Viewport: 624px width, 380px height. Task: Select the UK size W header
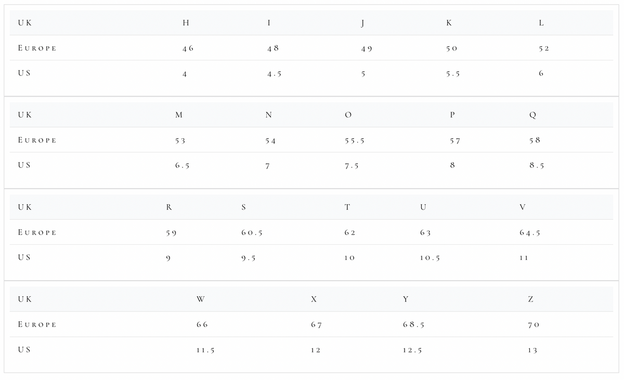[201, 299]
